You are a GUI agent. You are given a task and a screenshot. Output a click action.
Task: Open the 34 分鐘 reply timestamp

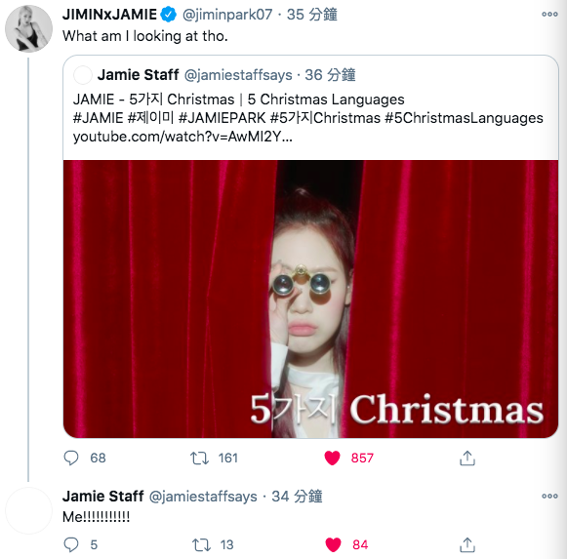297,497
